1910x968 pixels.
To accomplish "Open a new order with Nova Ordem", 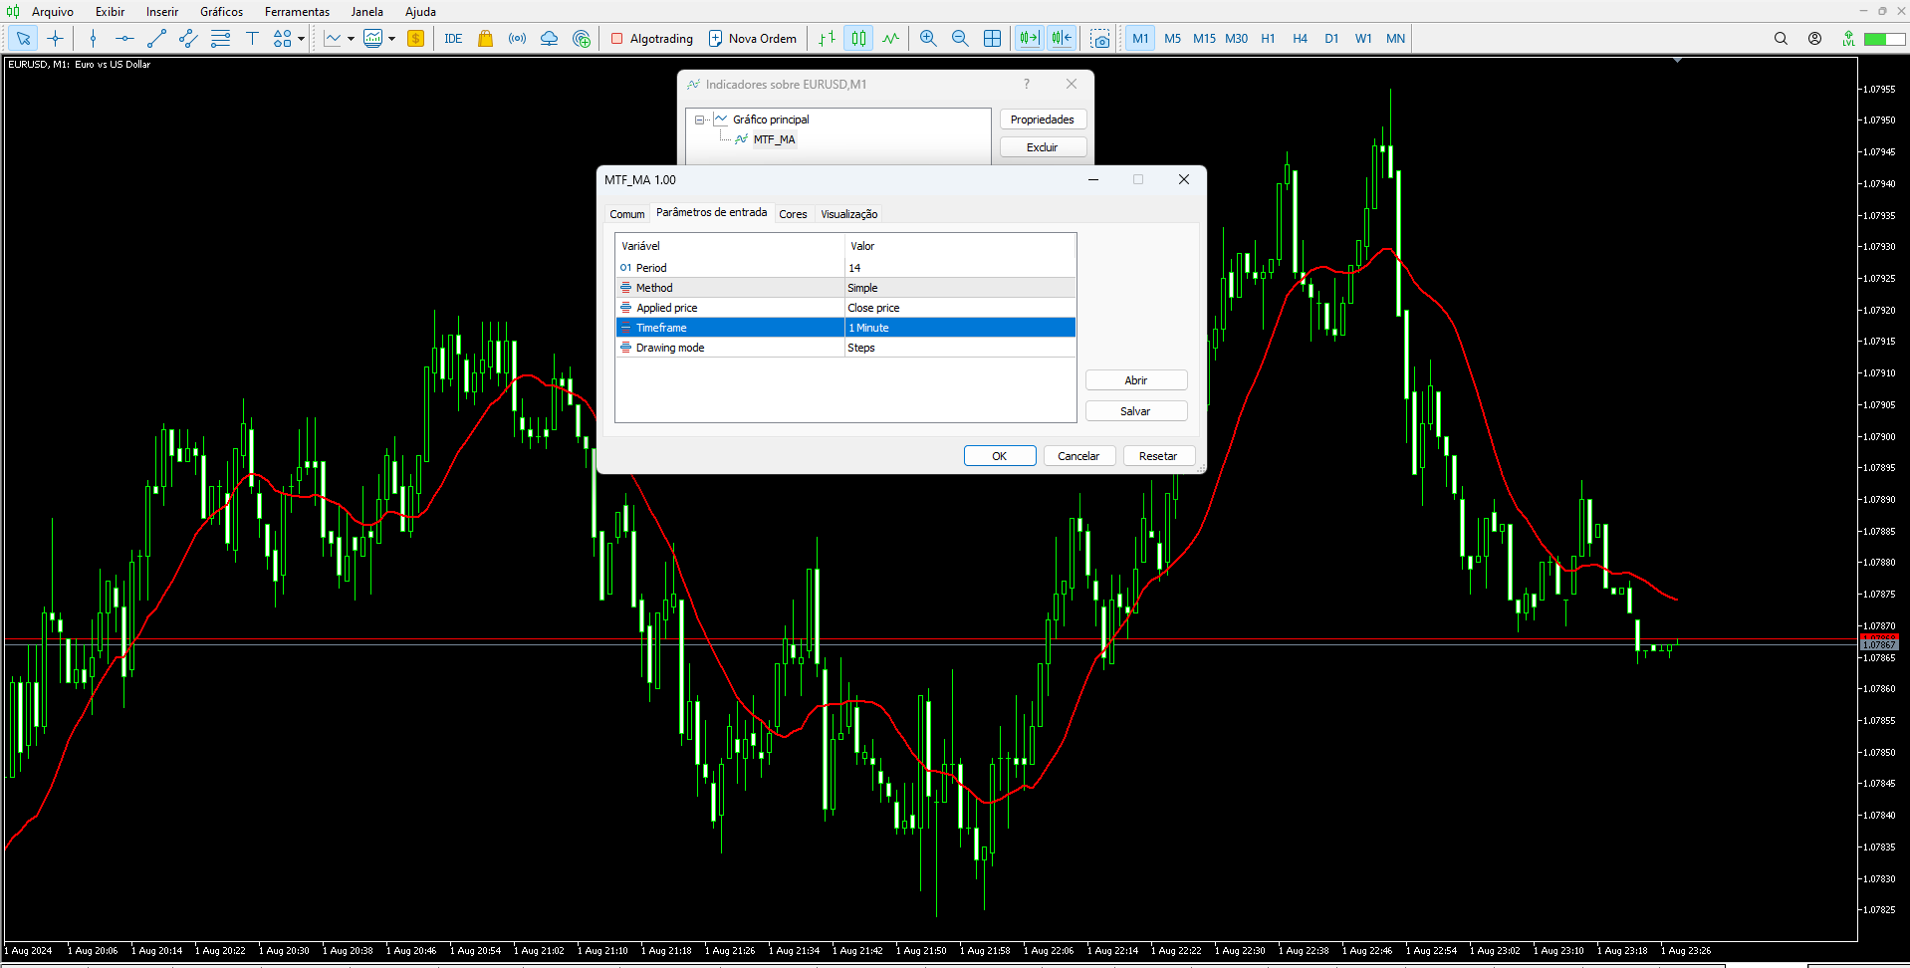I will pos(753,38).
